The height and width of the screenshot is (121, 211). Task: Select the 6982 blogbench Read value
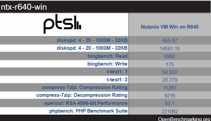pyautogui.click(x=170, y=56)
